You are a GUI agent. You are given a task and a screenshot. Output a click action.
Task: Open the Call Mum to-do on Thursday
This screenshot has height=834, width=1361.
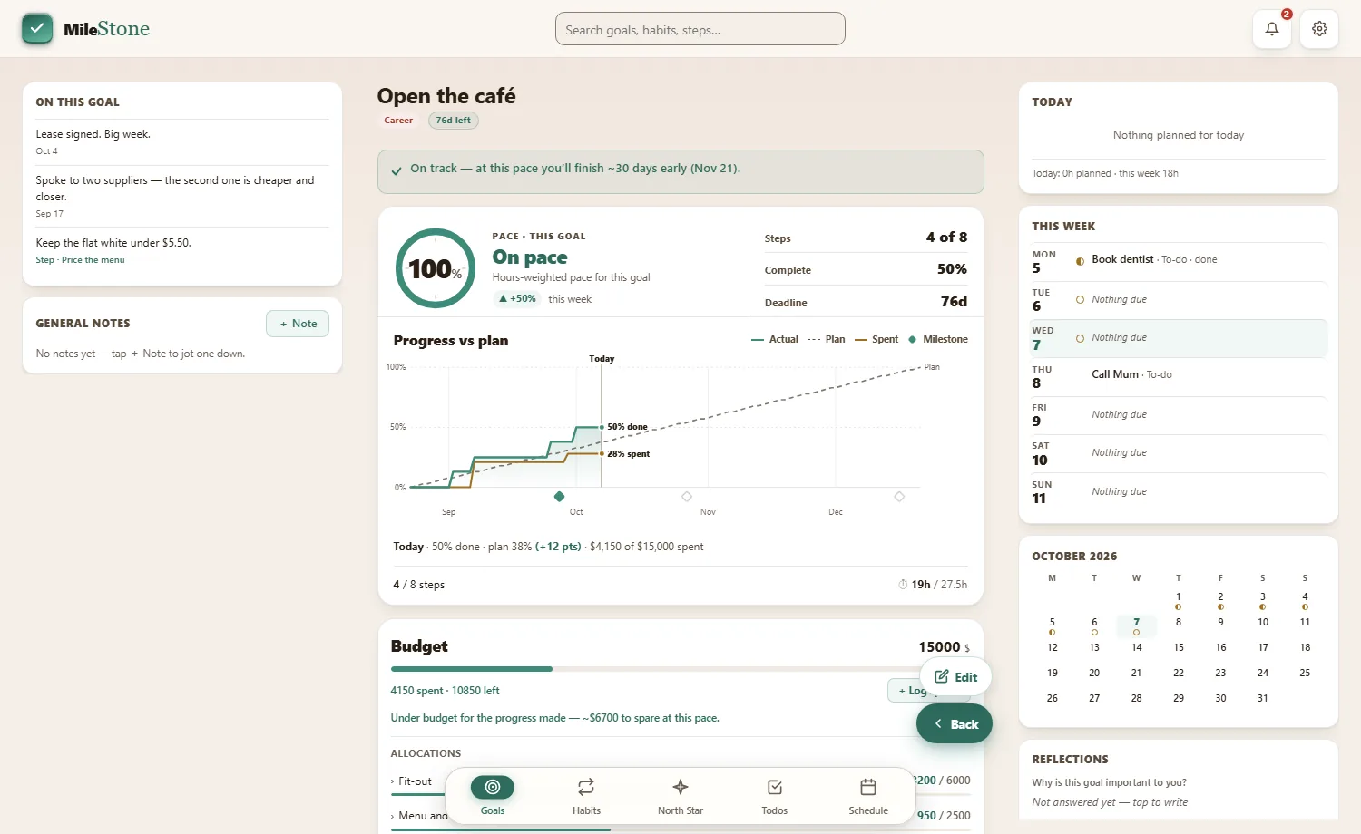tap(1131, 374)
